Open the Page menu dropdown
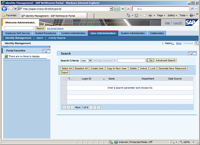Screen dimensions: 200x145 click(x=161, y=15)
